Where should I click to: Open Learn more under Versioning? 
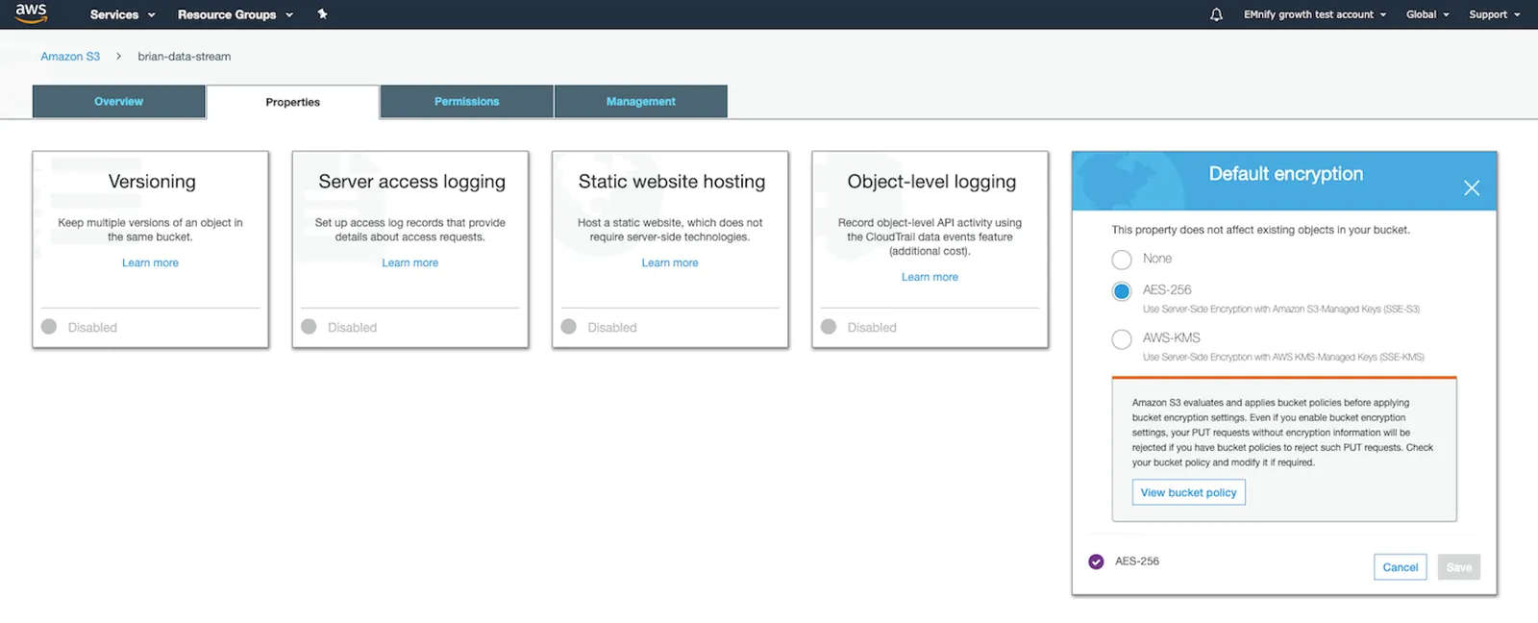coord(150,263)
